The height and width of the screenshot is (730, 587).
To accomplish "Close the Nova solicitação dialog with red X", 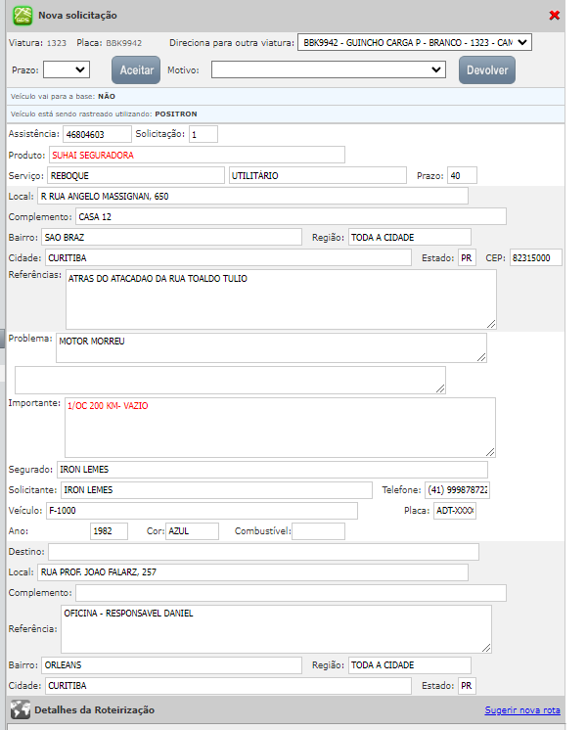I will pyautogui.click(x=555, y=16).
